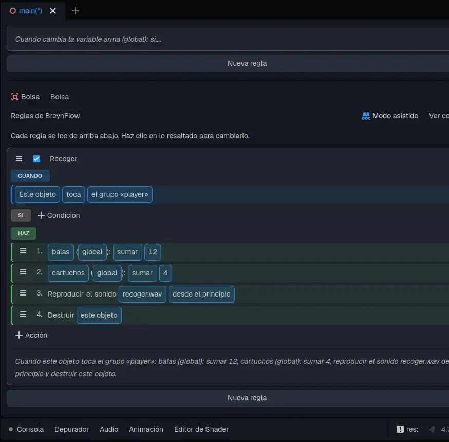Click drag handle of action 1 balas
The height and width of the screenshot is (442, 449).
[23, 251]
